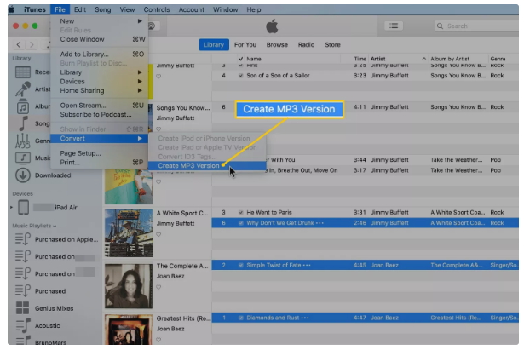The height and width of the screenshot is (350, 524).
Task: Open the list view button
Action: pos(394,26)
